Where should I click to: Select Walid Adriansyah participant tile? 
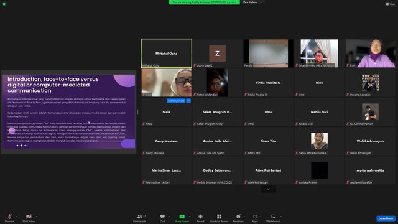371,141
